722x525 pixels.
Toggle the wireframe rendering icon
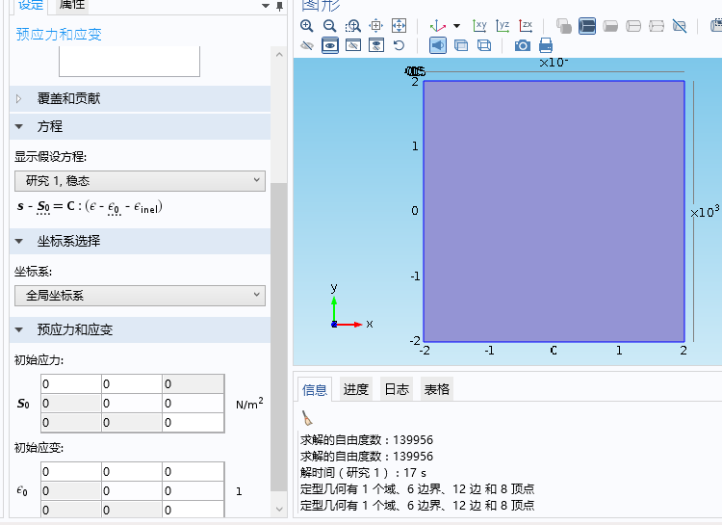[484, 45]
